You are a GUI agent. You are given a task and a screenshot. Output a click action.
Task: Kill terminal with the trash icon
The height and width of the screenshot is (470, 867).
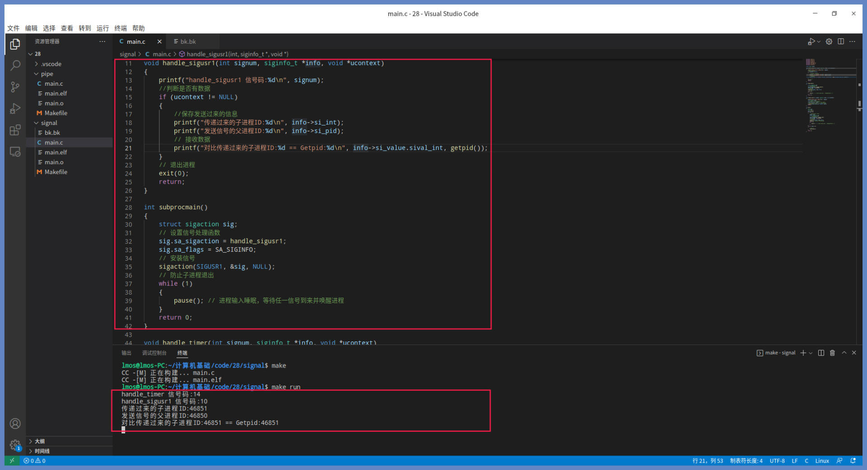[832, 353]
